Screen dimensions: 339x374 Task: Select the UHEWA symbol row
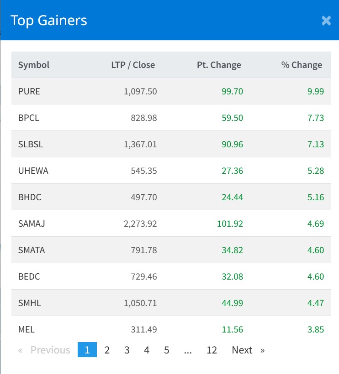click(x=33, y=171)
